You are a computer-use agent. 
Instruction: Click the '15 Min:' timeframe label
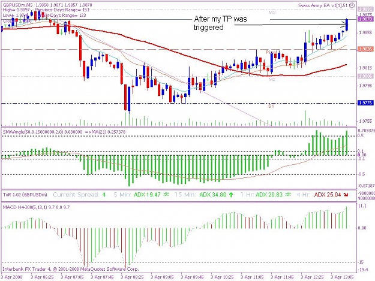point(185,195)
